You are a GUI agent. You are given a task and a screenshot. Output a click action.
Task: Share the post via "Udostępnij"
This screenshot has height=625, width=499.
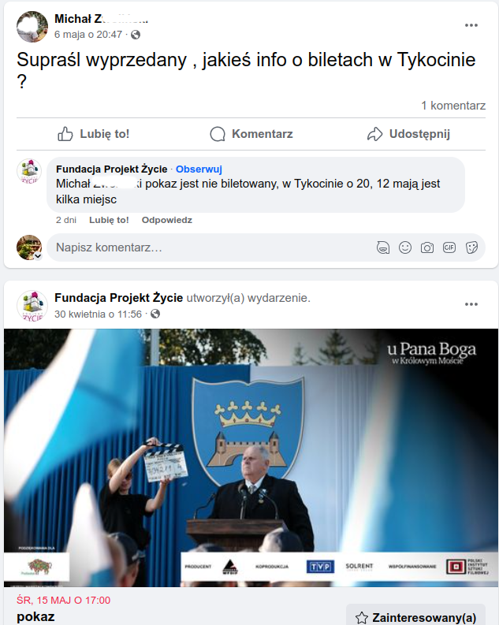pyautogui.click(x=408, y=134)
